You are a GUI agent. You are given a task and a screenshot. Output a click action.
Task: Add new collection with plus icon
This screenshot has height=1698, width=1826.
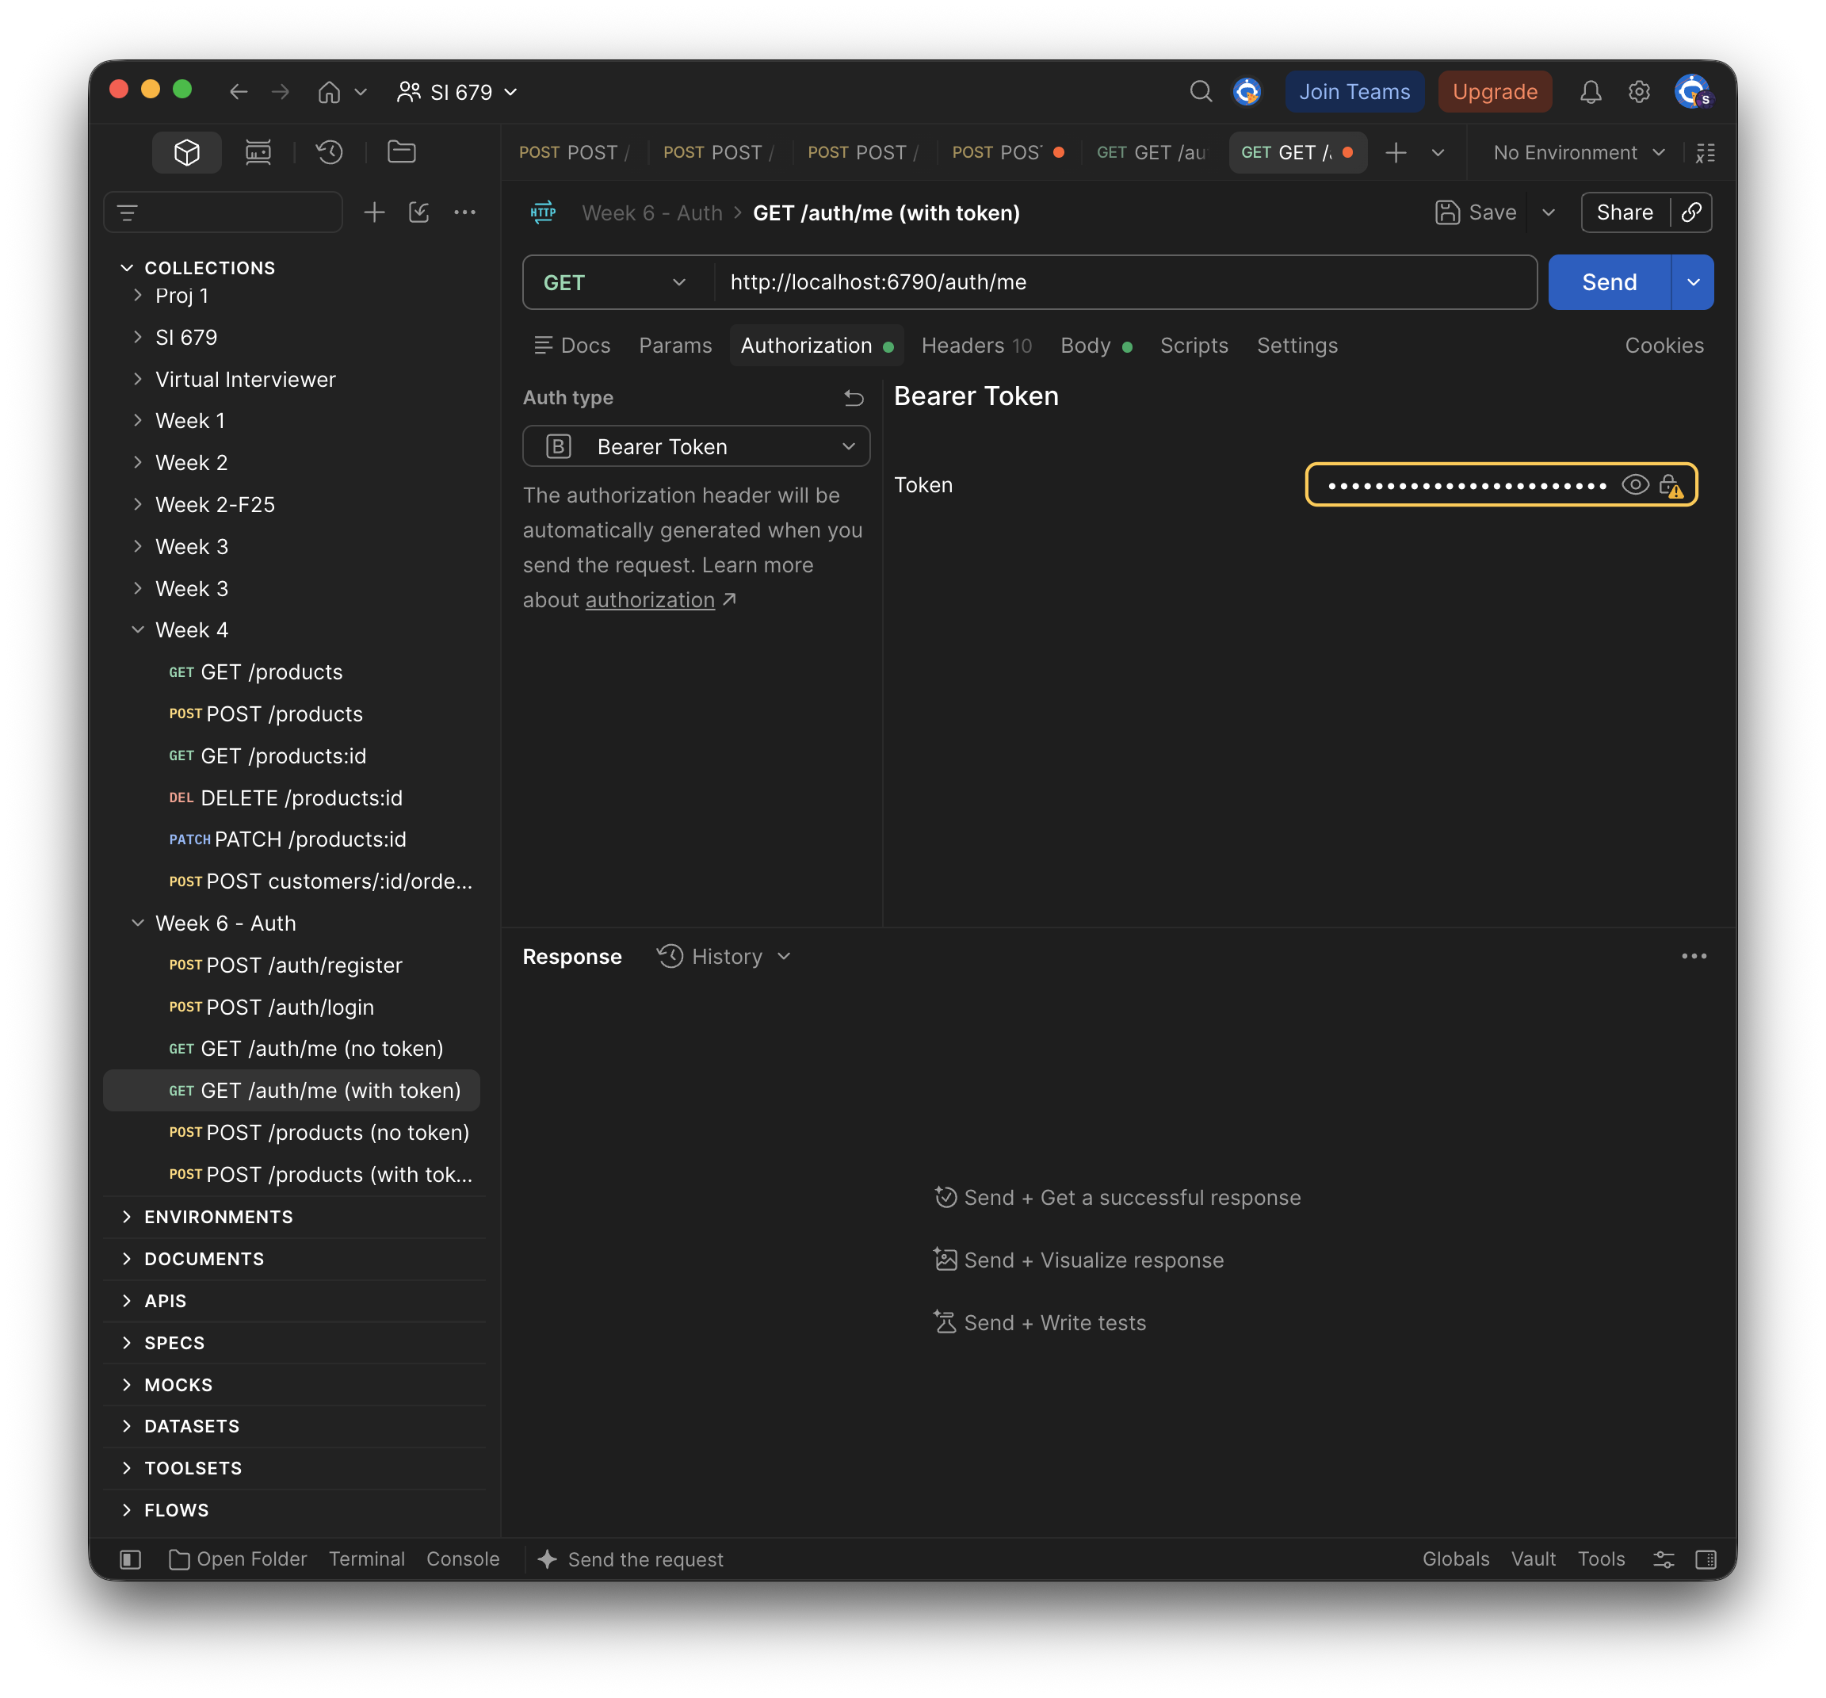pos(374,213)
